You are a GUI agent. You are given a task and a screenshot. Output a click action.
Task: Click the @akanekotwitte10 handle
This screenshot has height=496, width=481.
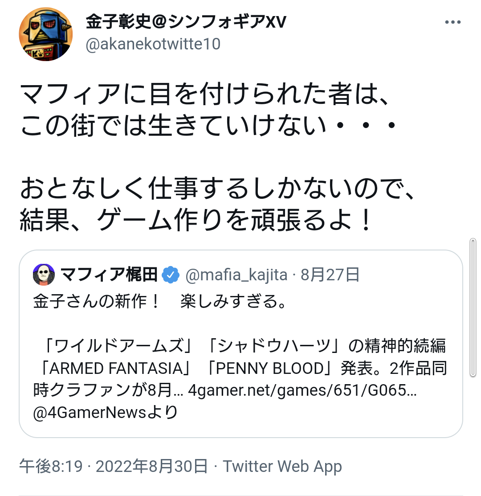pyautogui.click(x=153, y=44)
